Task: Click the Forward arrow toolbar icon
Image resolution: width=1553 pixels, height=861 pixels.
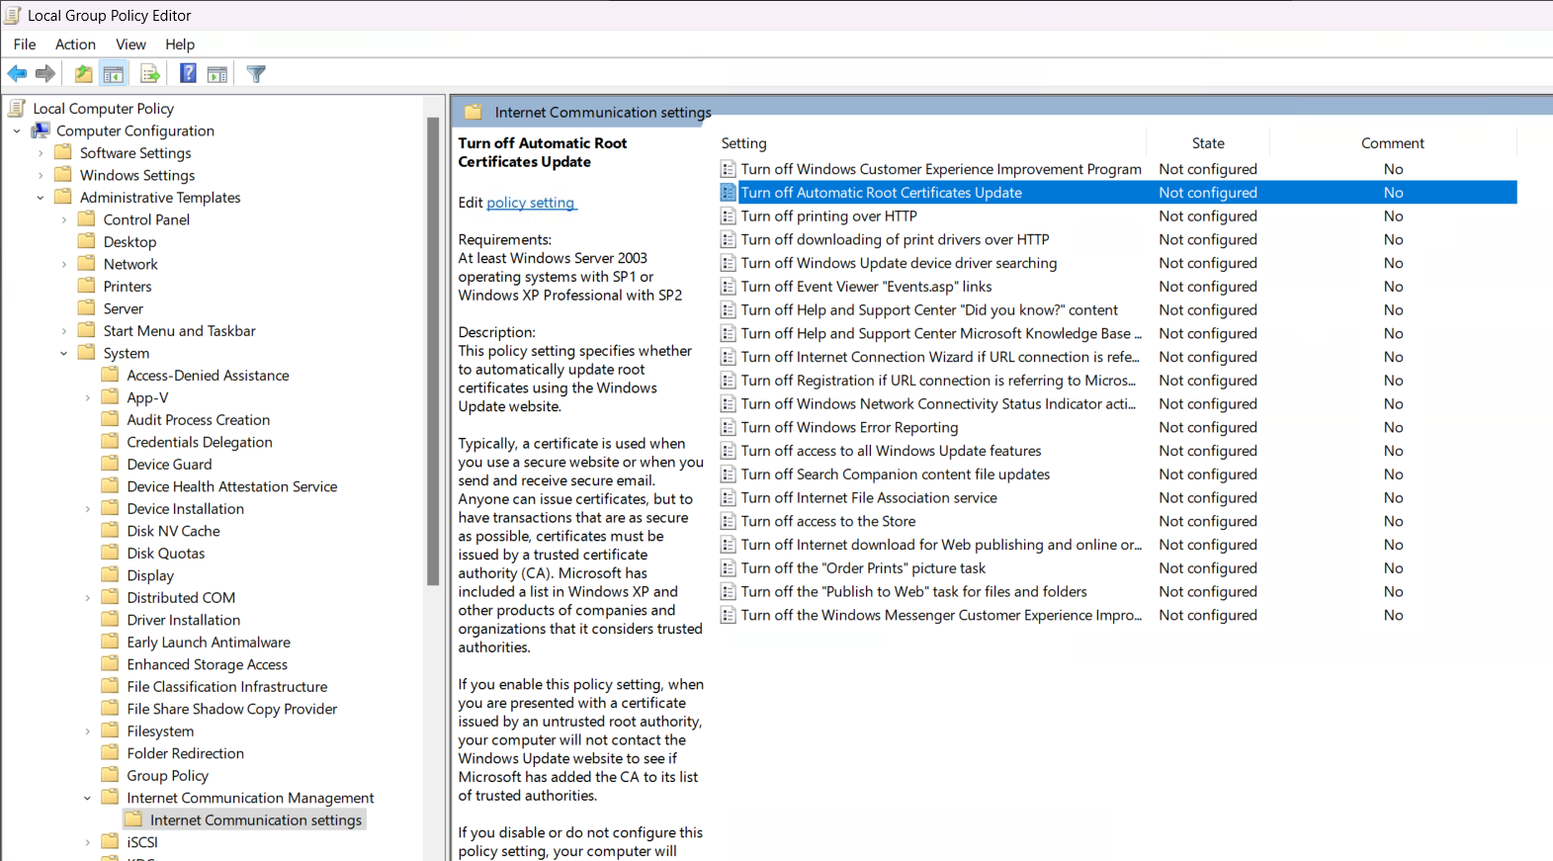Action: pyautogui.click(x=45, y=74)
